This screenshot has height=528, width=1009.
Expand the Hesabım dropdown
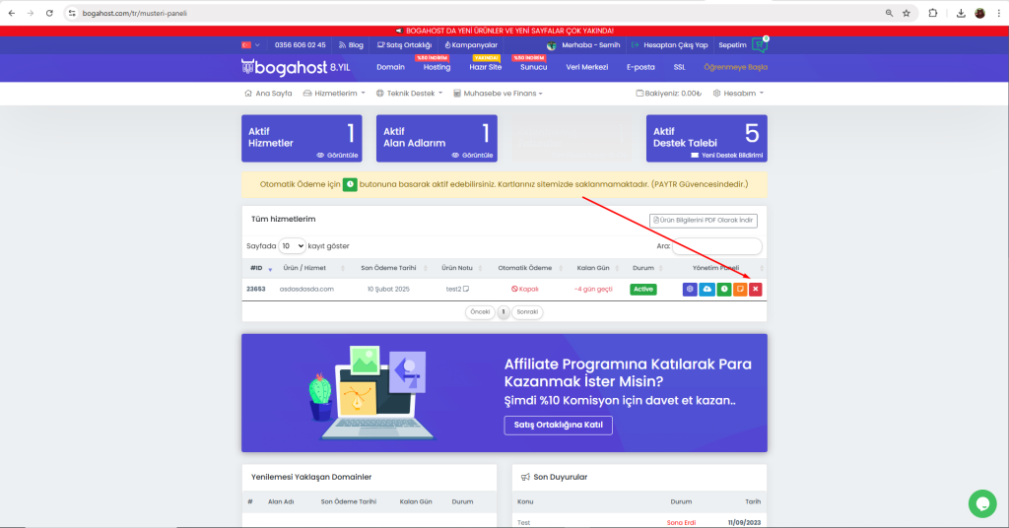tap(738, 94)
